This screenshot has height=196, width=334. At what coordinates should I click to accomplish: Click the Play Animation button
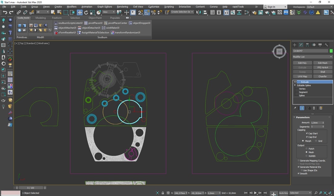[x=255, y=193]
